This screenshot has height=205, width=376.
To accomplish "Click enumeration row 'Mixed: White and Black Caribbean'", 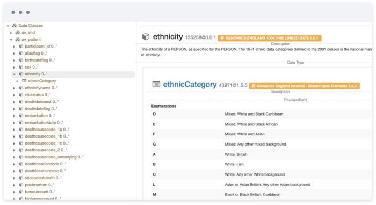I will click(262, 114).
